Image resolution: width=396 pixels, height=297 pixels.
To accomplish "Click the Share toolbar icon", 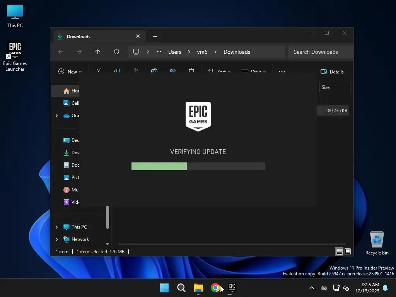I will tap(173, 71).
